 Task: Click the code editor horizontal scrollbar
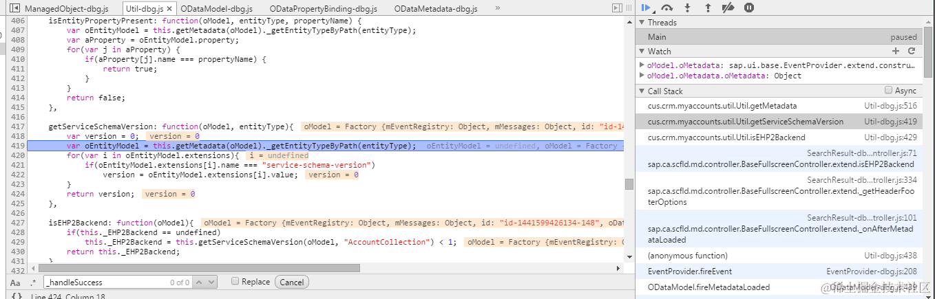pos(200,268)
